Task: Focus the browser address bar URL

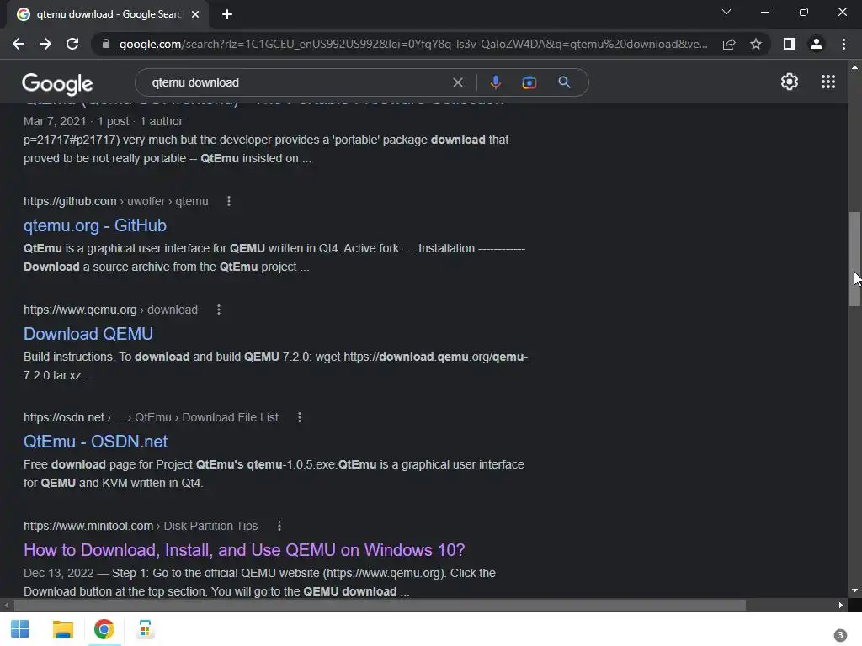Action: coord(412,44)
